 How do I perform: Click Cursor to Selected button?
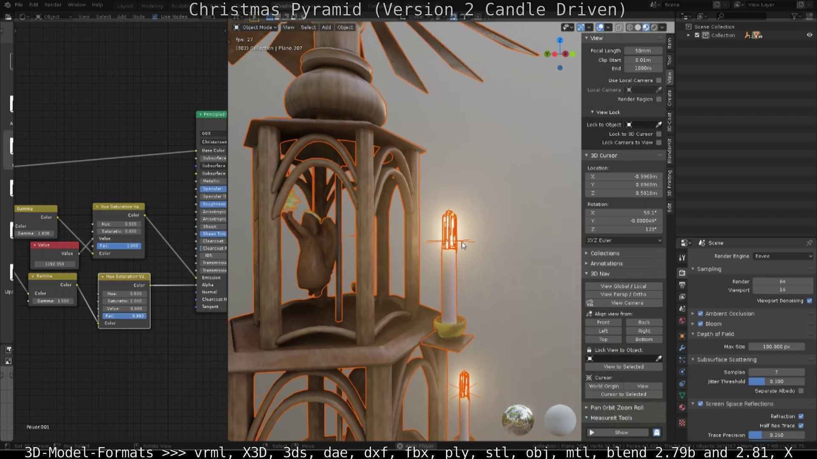click(623, 395)
